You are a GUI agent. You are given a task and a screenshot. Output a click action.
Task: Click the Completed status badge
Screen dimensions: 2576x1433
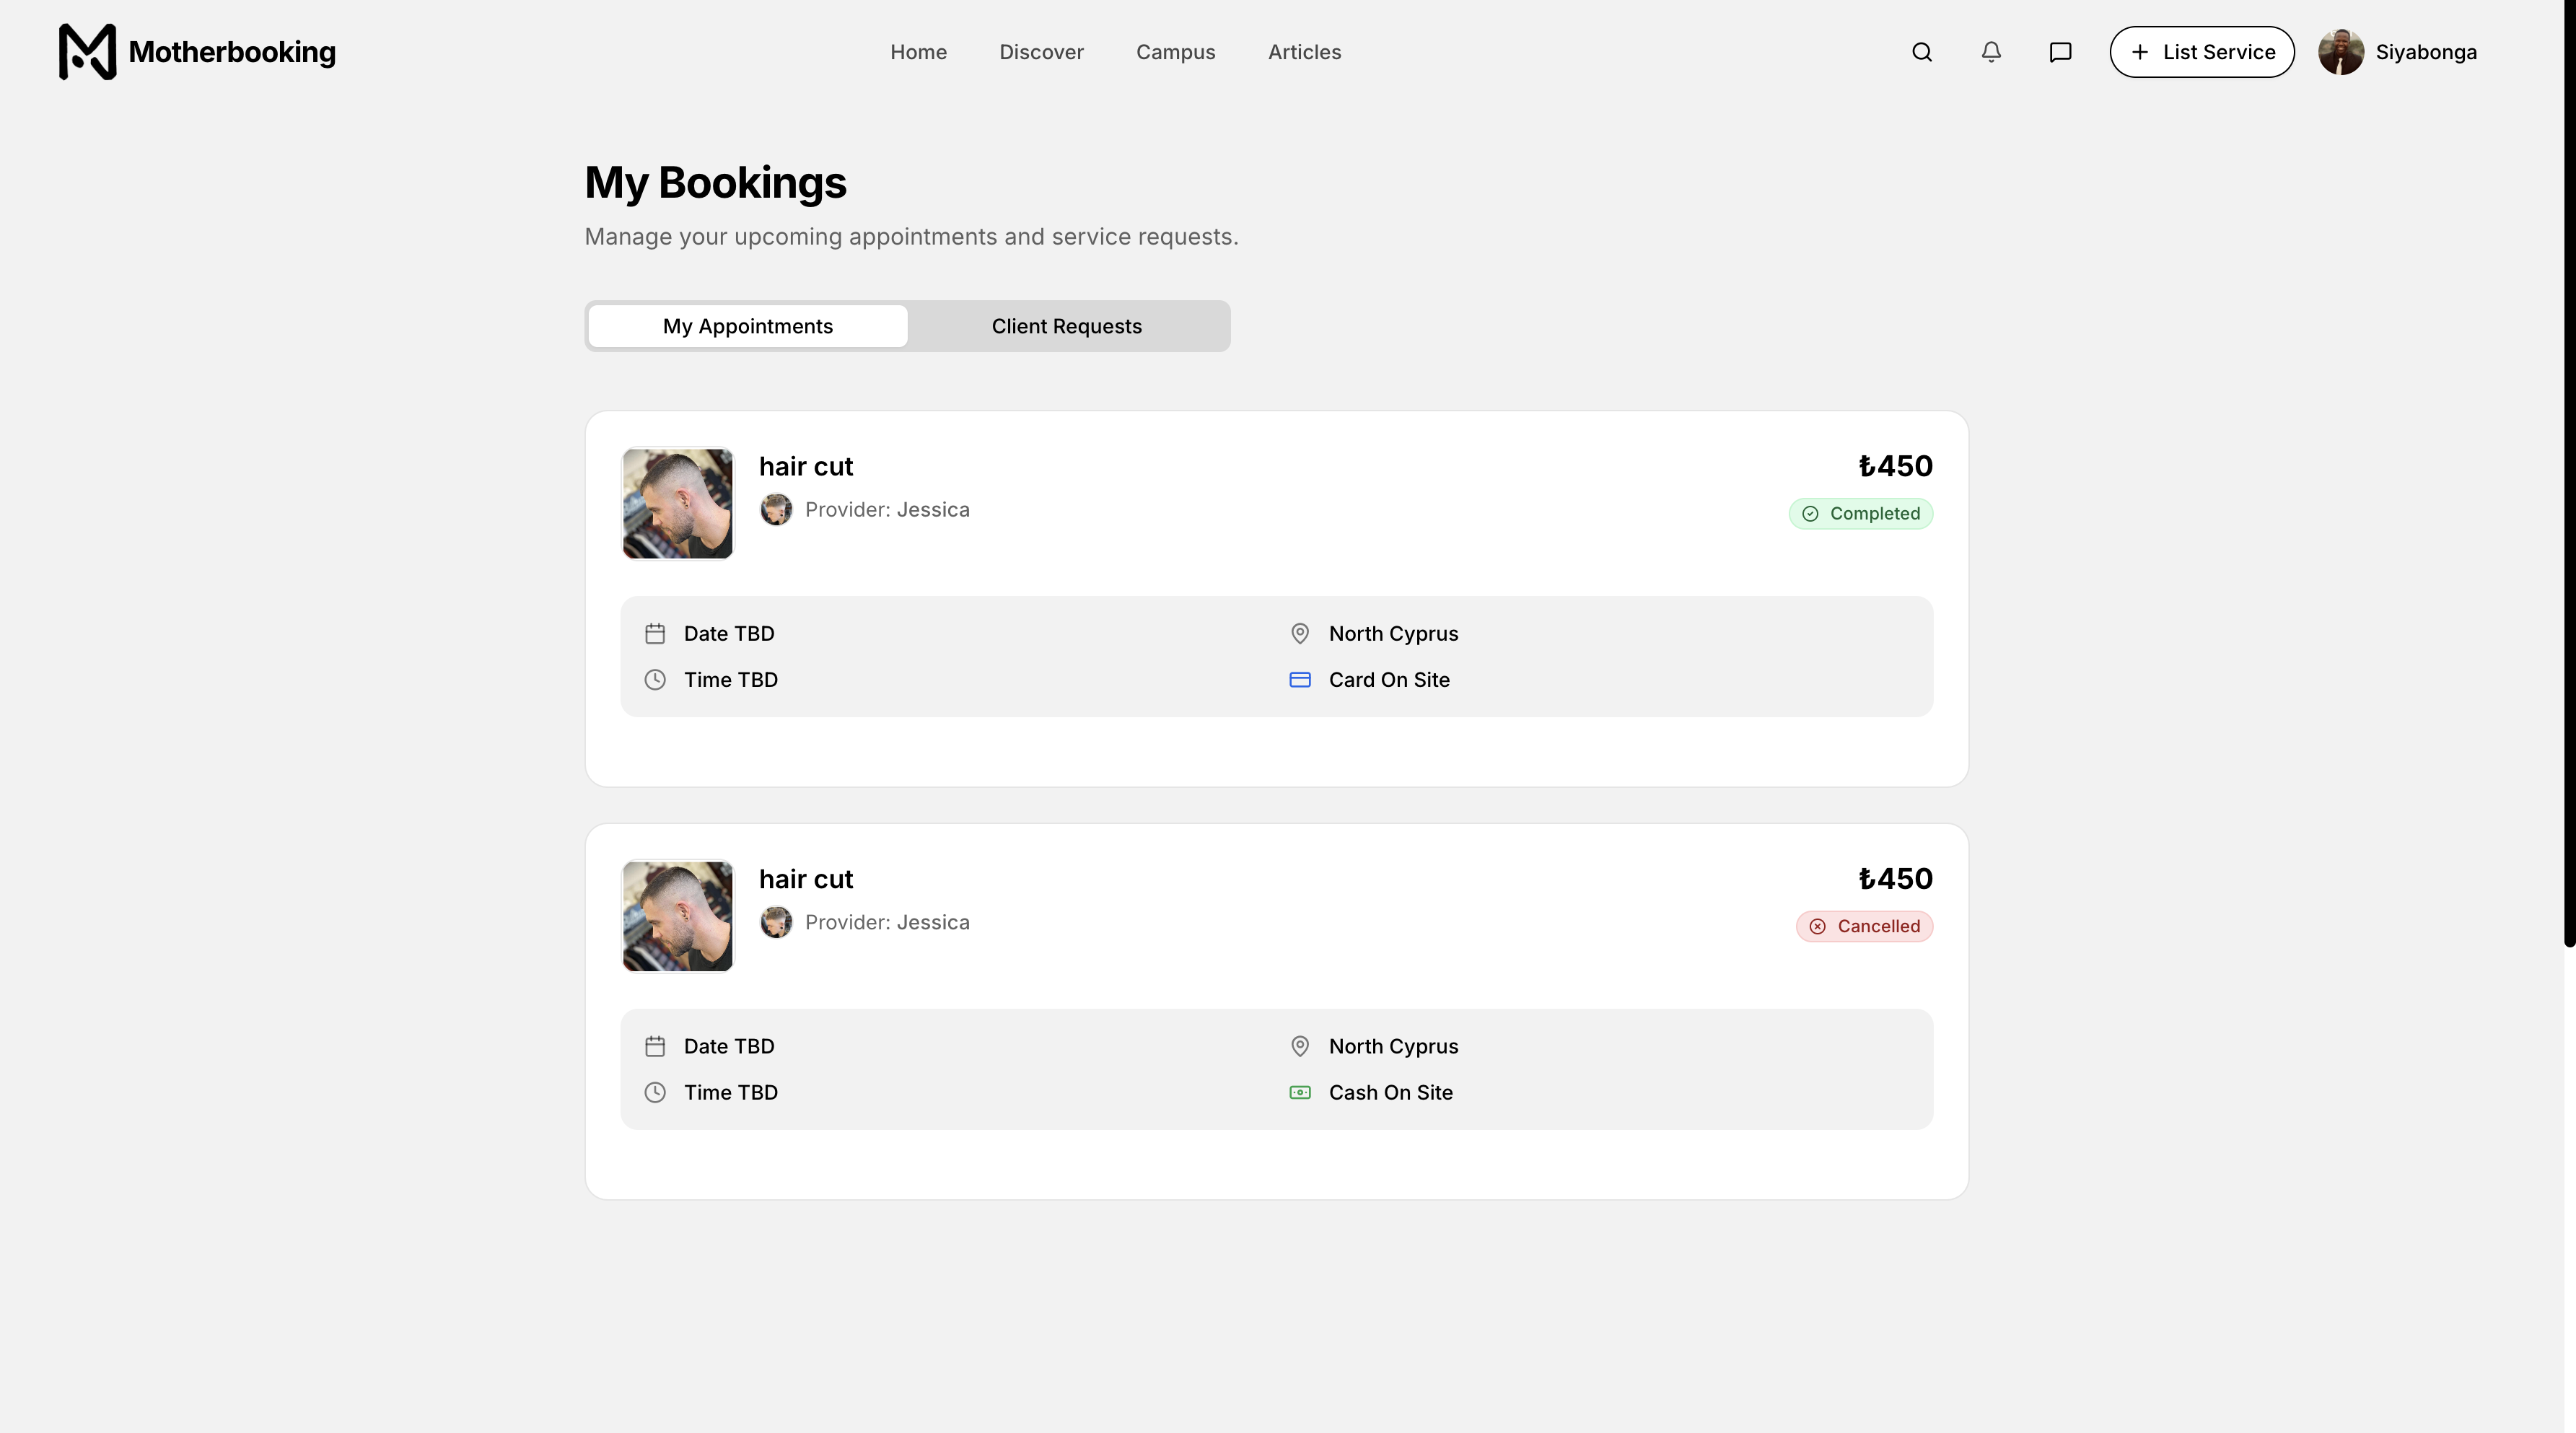pos(1860,513)
